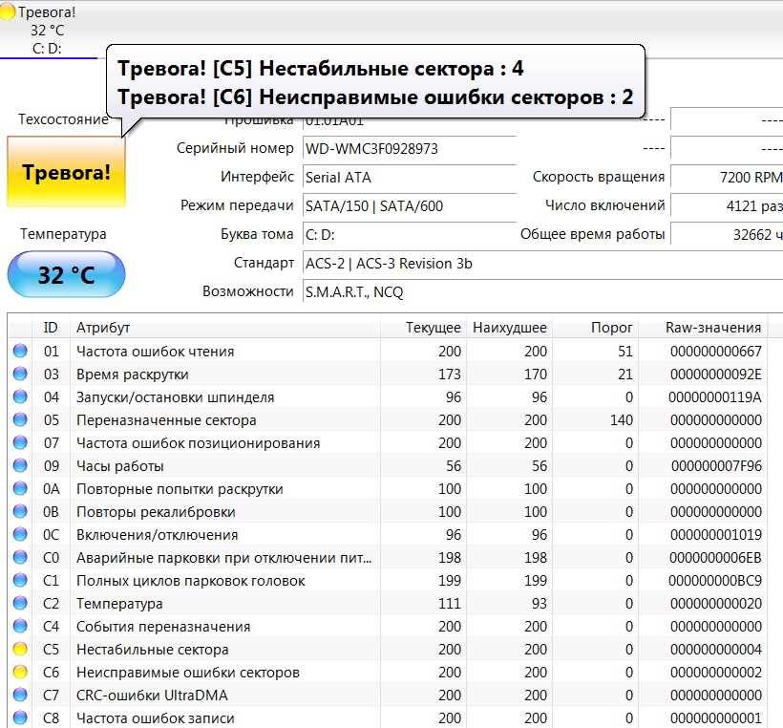
Task: Click the blue status icon for Температура row
Action: click(x=20, y=604)
